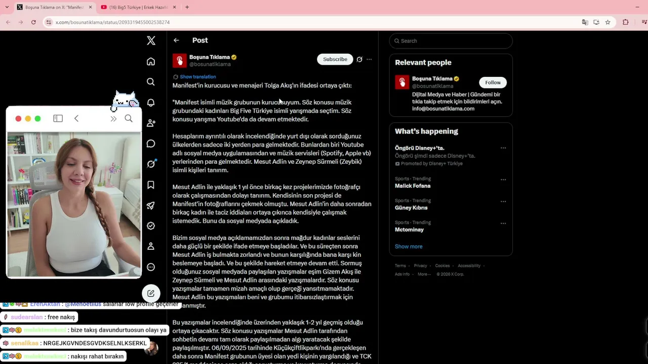Open the More circle icon in sidebar
648x364 pixels.
151,267
